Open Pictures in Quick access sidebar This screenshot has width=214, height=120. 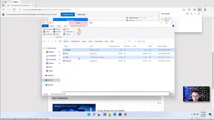click(51, 63)
